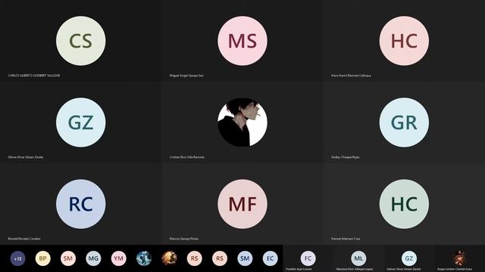The width and height of the screenshot is (485, 272).
Task: Click the name label under the GR avatar
Action: pos(346,157)
